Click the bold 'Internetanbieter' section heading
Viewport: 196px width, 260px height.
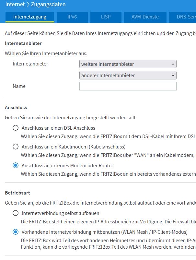(23, 43)
